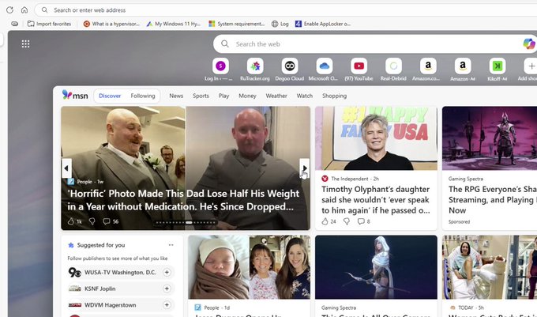
Task: Follow WDVM Hagerstown with plus button
Action: tap(167, 304)
